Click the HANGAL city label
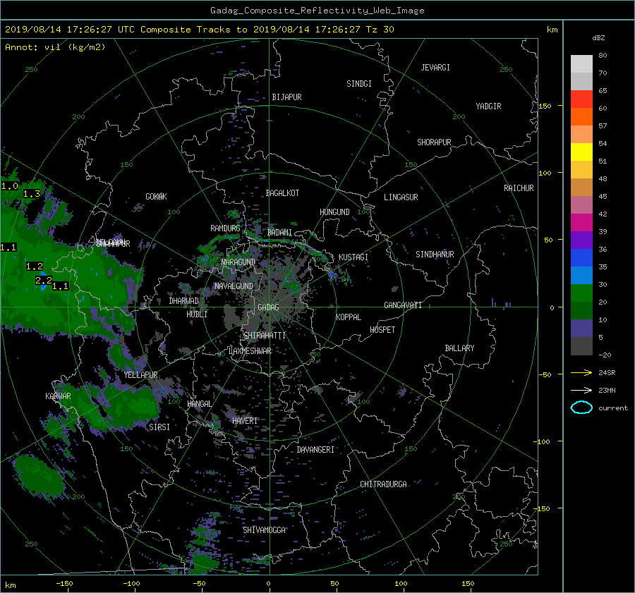 point(199,404)
